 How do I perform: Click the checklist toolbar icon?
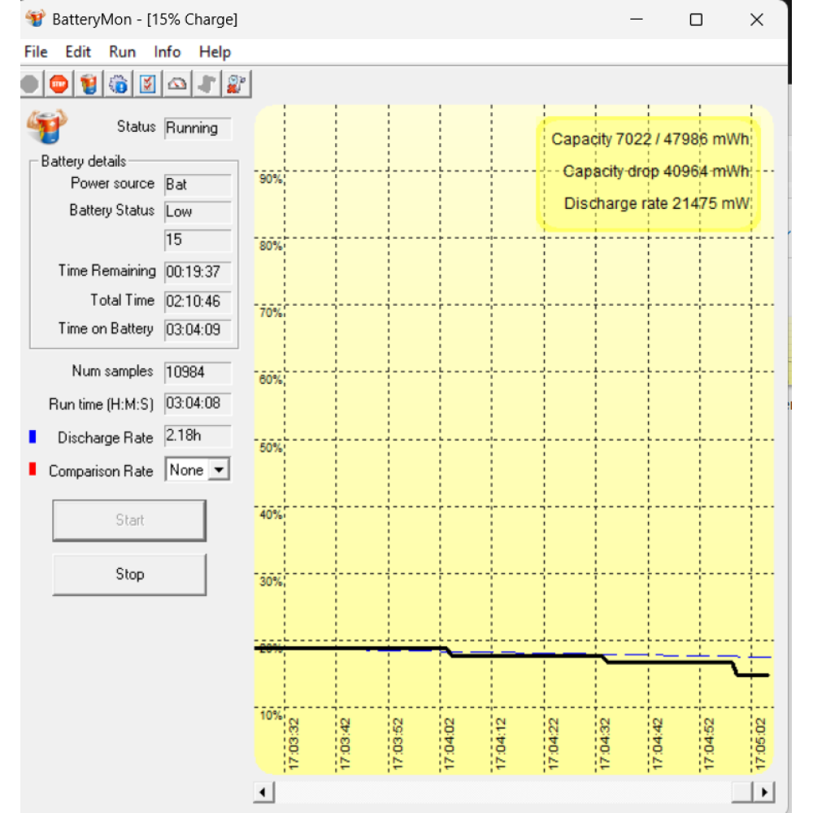(x=147, y=83)
